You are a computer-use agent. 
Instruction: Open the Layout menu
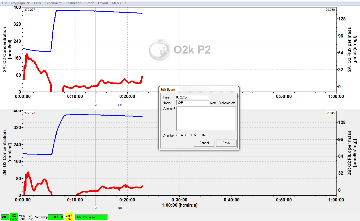click(x=103, y=3)
